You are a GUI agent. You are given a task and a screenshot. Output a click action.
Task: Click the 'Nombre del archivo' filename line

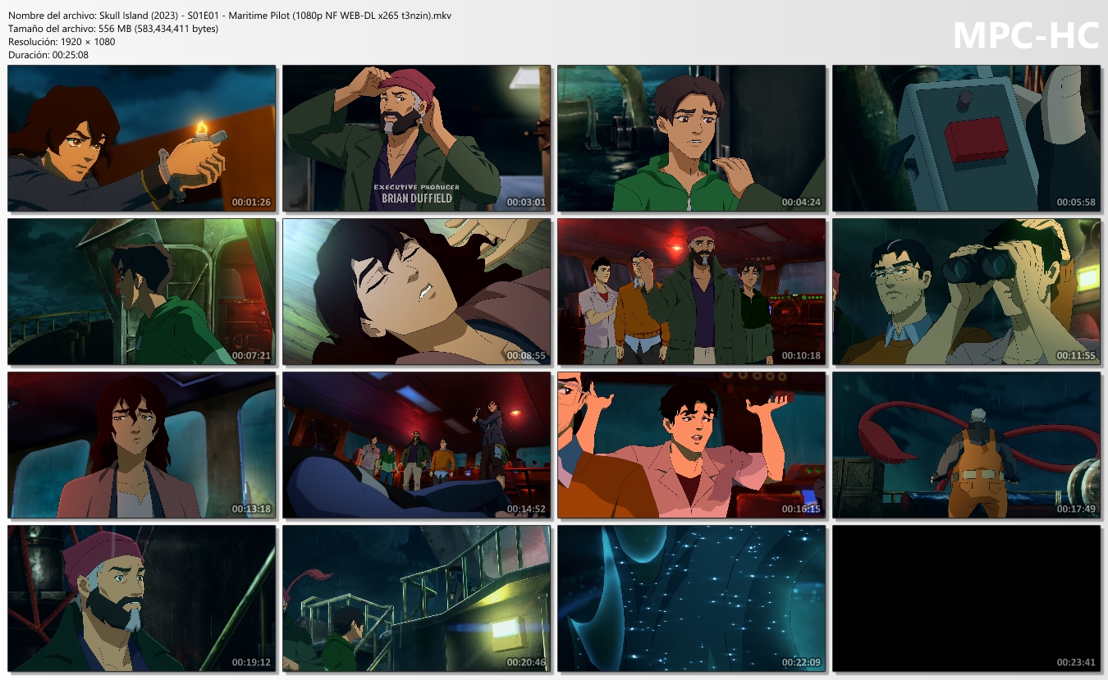pyautogui.click(x=230, y=16)
